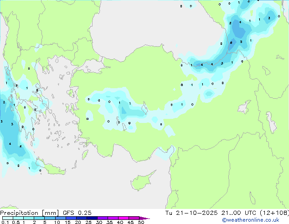The width and height of the screenshot is (289, 224).
Task: Click the legend value label '25'
Action: pyautogui.click(x=88, y=222)
